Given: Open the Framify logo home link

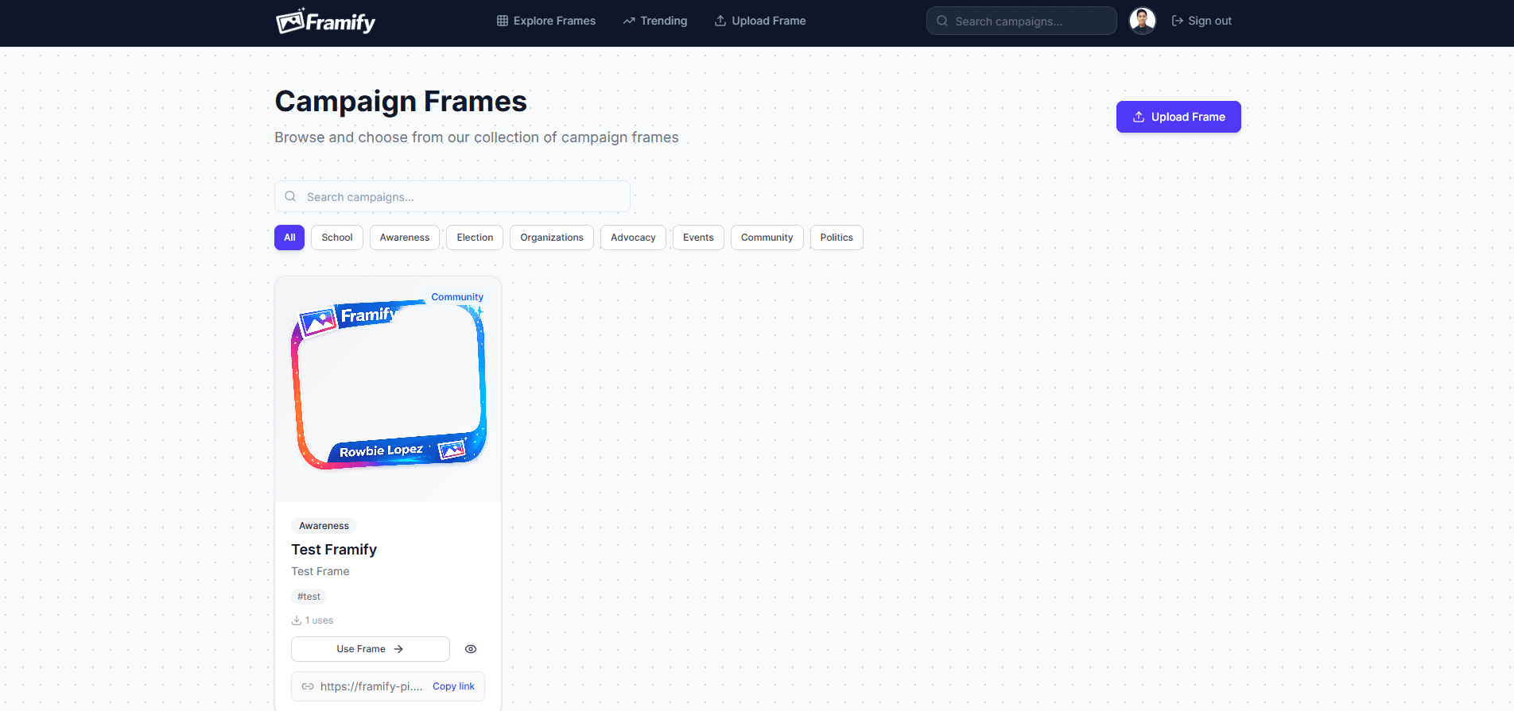Looking at the screenshot, I should coord(325,21).
